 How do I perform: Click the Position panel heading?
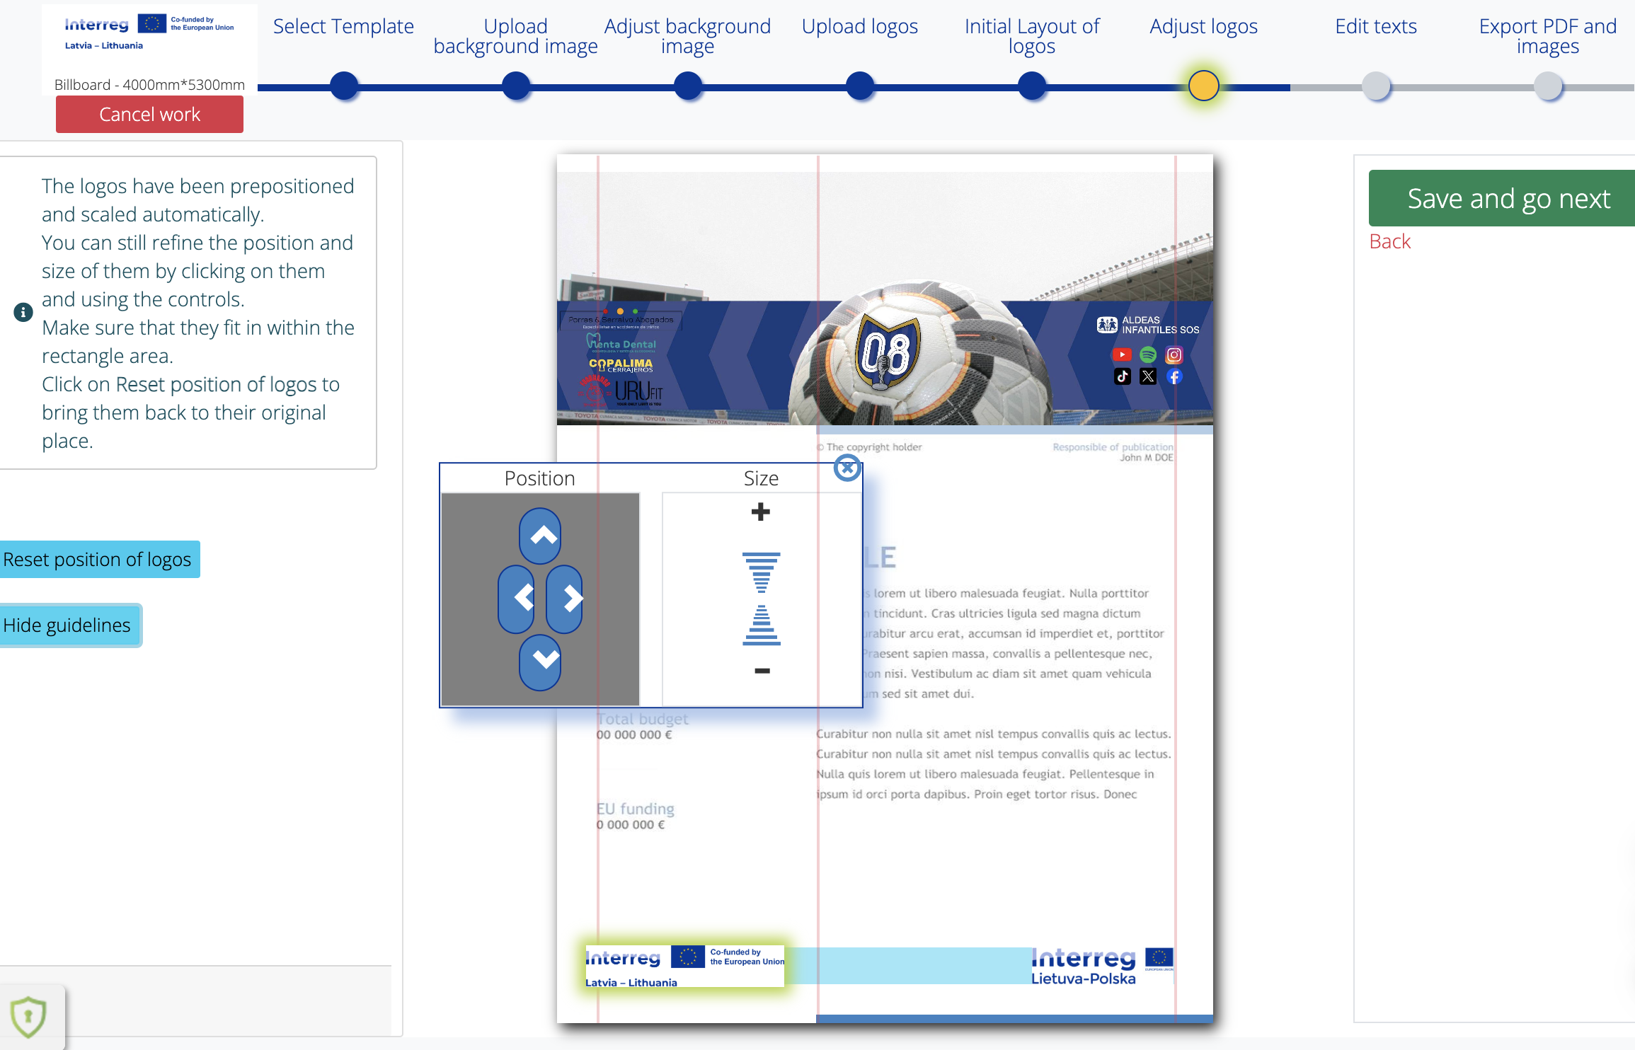[539, 478]
